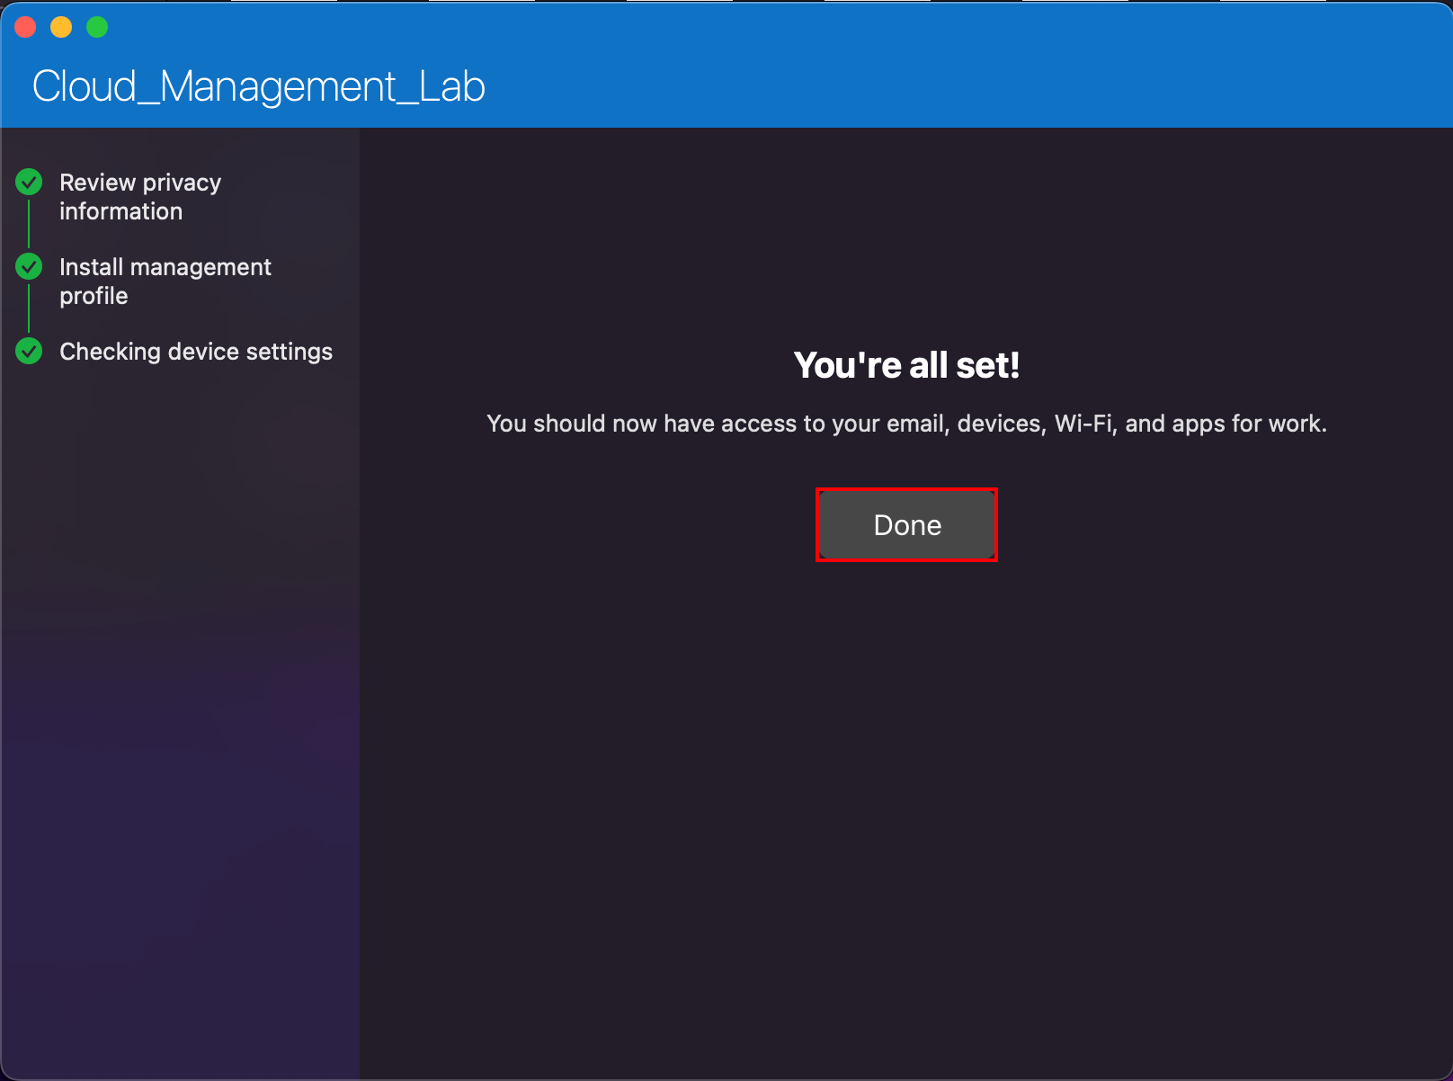Click the checkmark next to Checking device settings

coord(29,352)
